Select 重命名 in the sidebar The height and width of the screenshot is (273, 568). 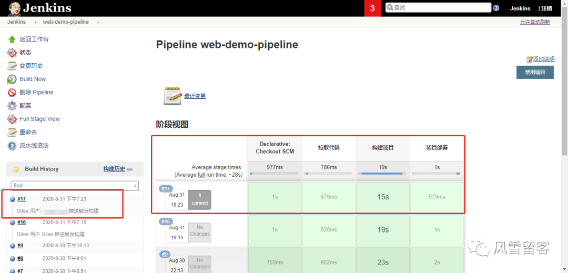28,132
